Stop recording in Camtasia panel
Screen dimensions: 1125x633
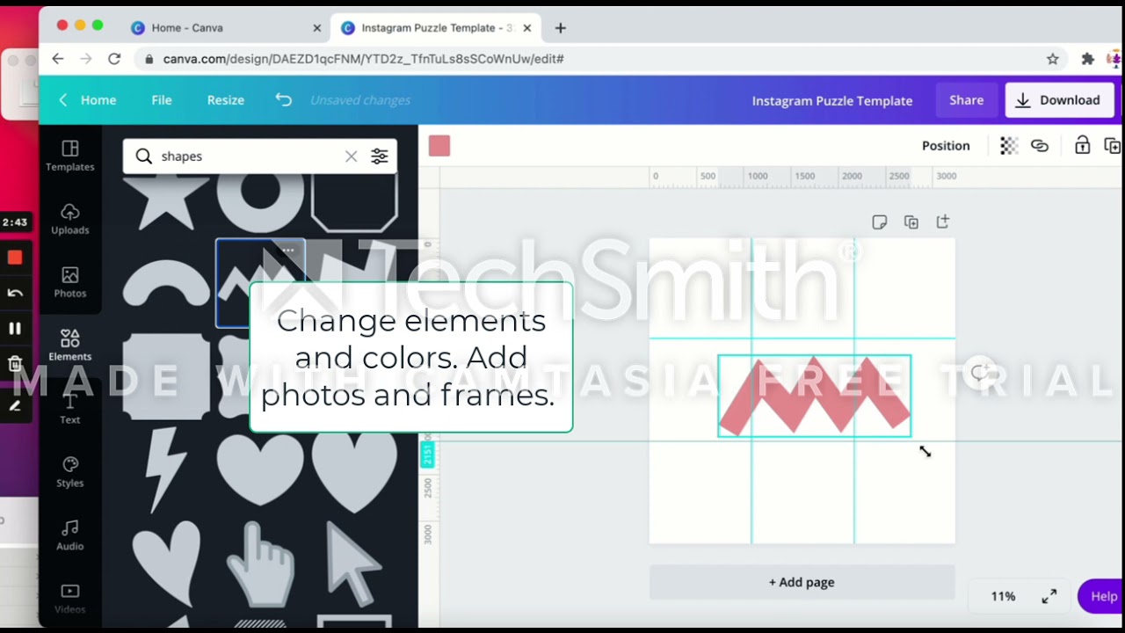(x=15, y=258)
